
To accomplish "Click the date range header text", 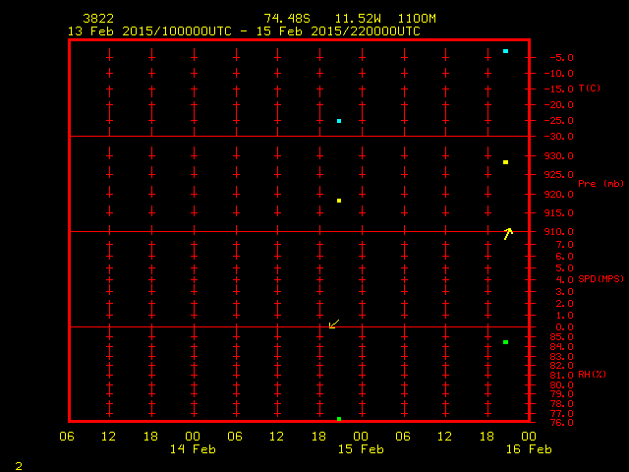I will tap(243, 31).
